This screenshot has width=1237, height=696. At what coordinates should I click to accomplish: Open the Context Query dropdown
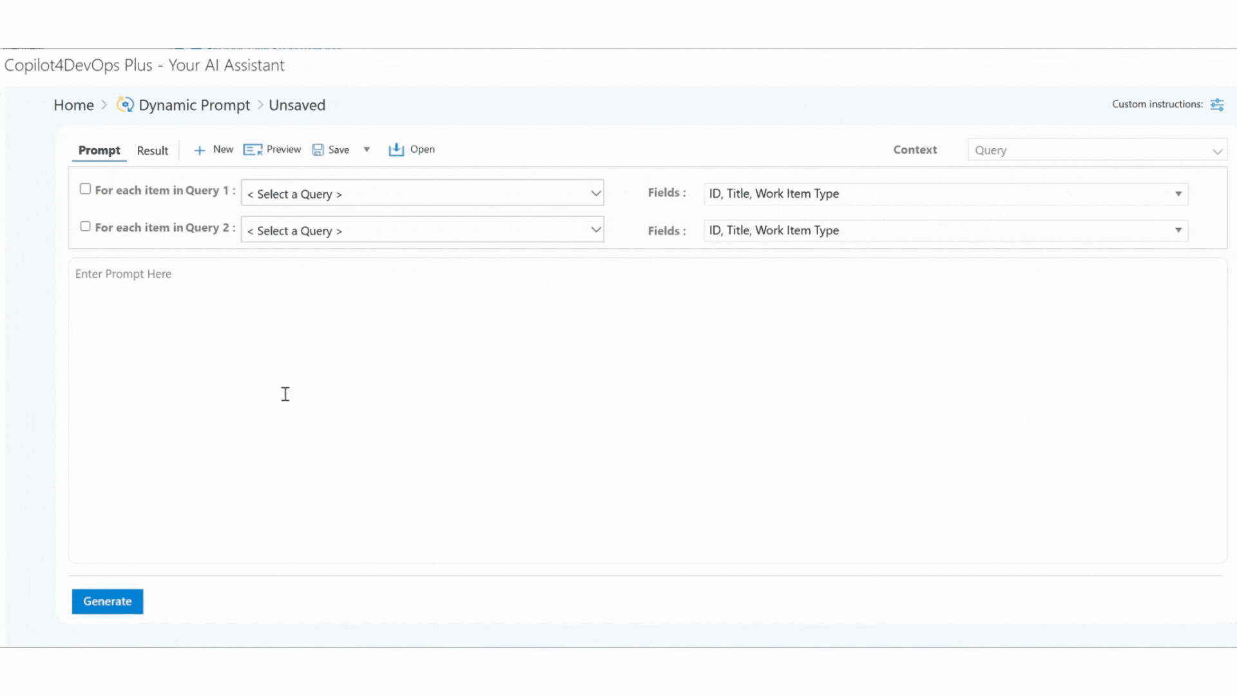pos(1097,150)
